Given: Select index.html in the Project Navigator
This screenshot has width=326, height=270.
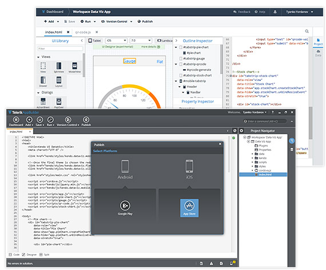Looking at the screenshot, I should [263, 175].
